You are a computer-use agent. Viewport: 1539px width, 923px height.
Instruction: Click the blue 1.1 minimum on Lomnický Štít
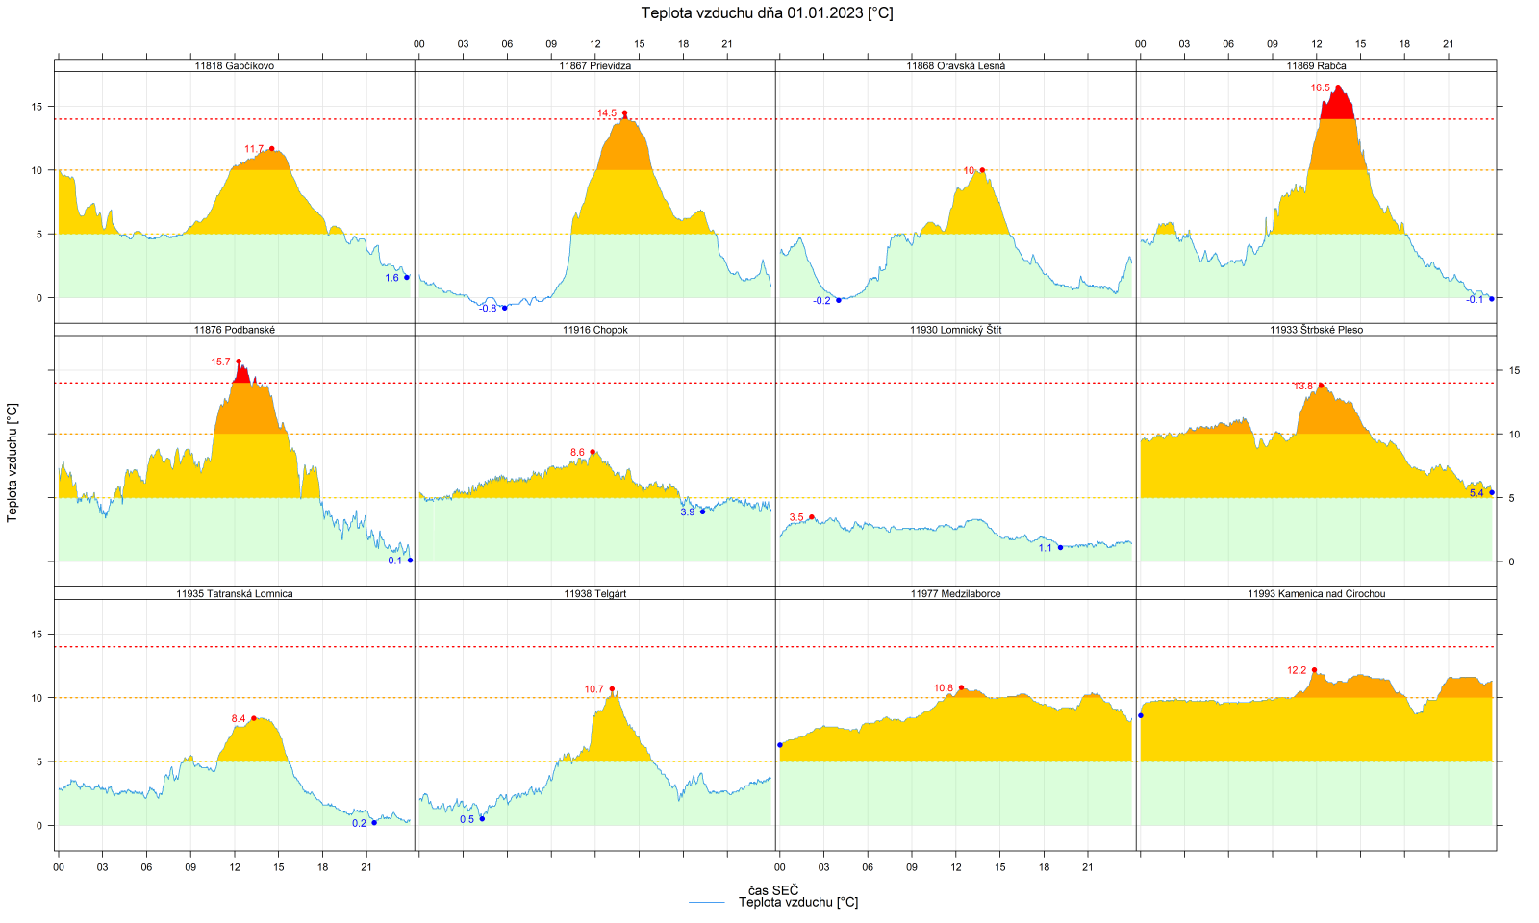(x=1061, y=547)
